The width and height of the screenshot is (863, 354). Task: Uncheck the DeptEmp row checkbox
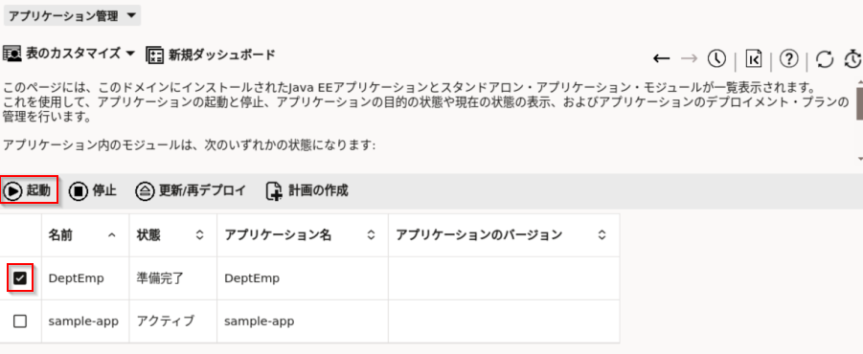20,278
